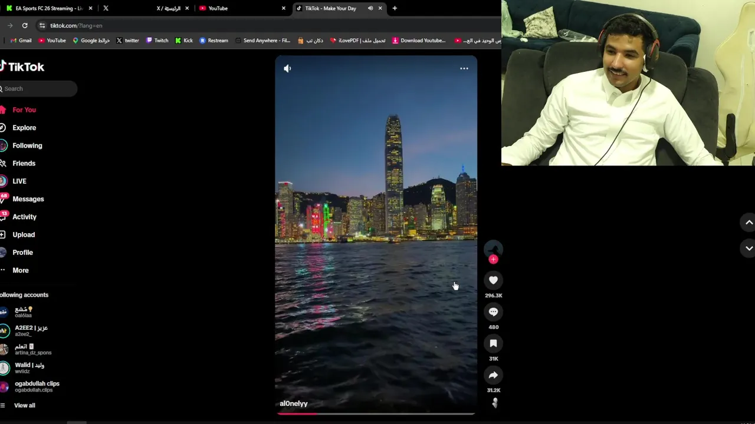755x424 pixels.
Task: Click the TikTok logo
Action: [x=22, y=67]
